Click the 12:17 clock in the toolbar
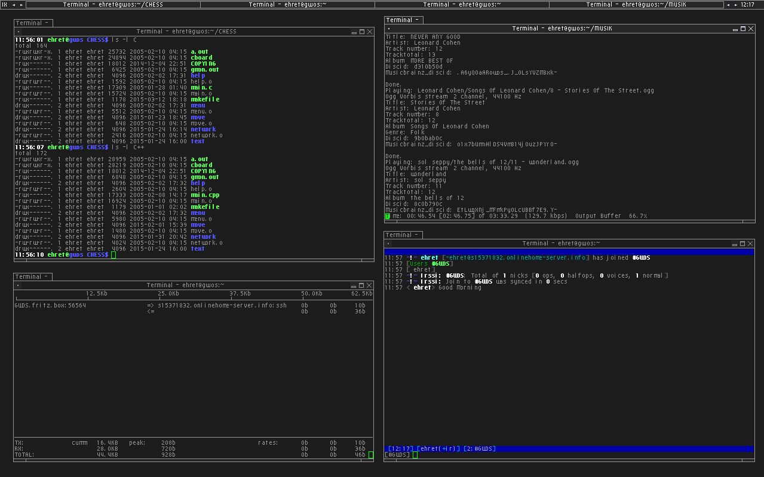The width and height of the screenshot is (764, 477). pos(747,5)
